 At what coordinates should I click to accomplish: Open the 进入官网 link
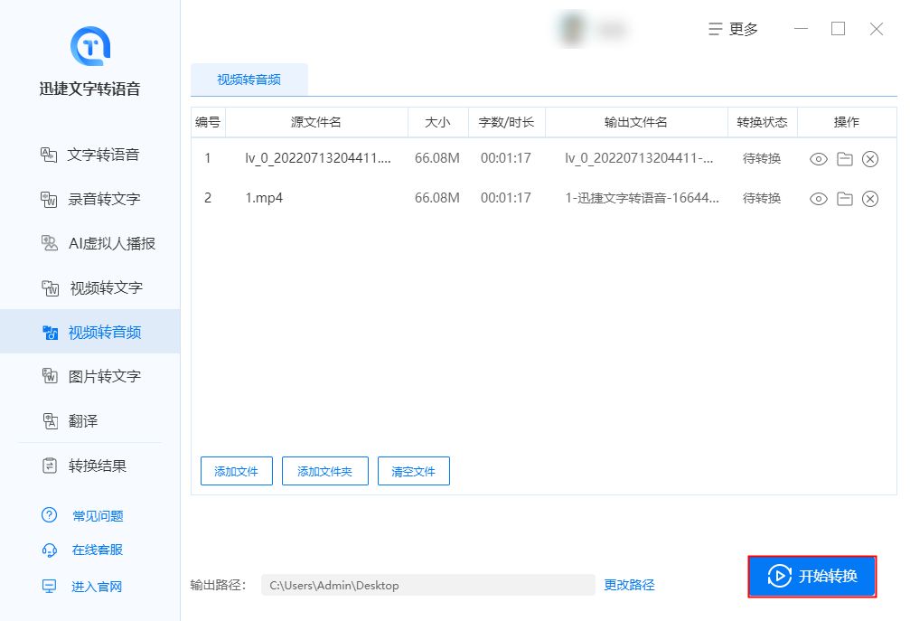pyautogui.click(x=97, y=587)
